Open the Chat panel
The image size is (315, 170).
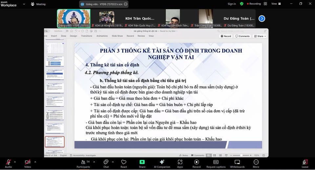click(106, 162)
